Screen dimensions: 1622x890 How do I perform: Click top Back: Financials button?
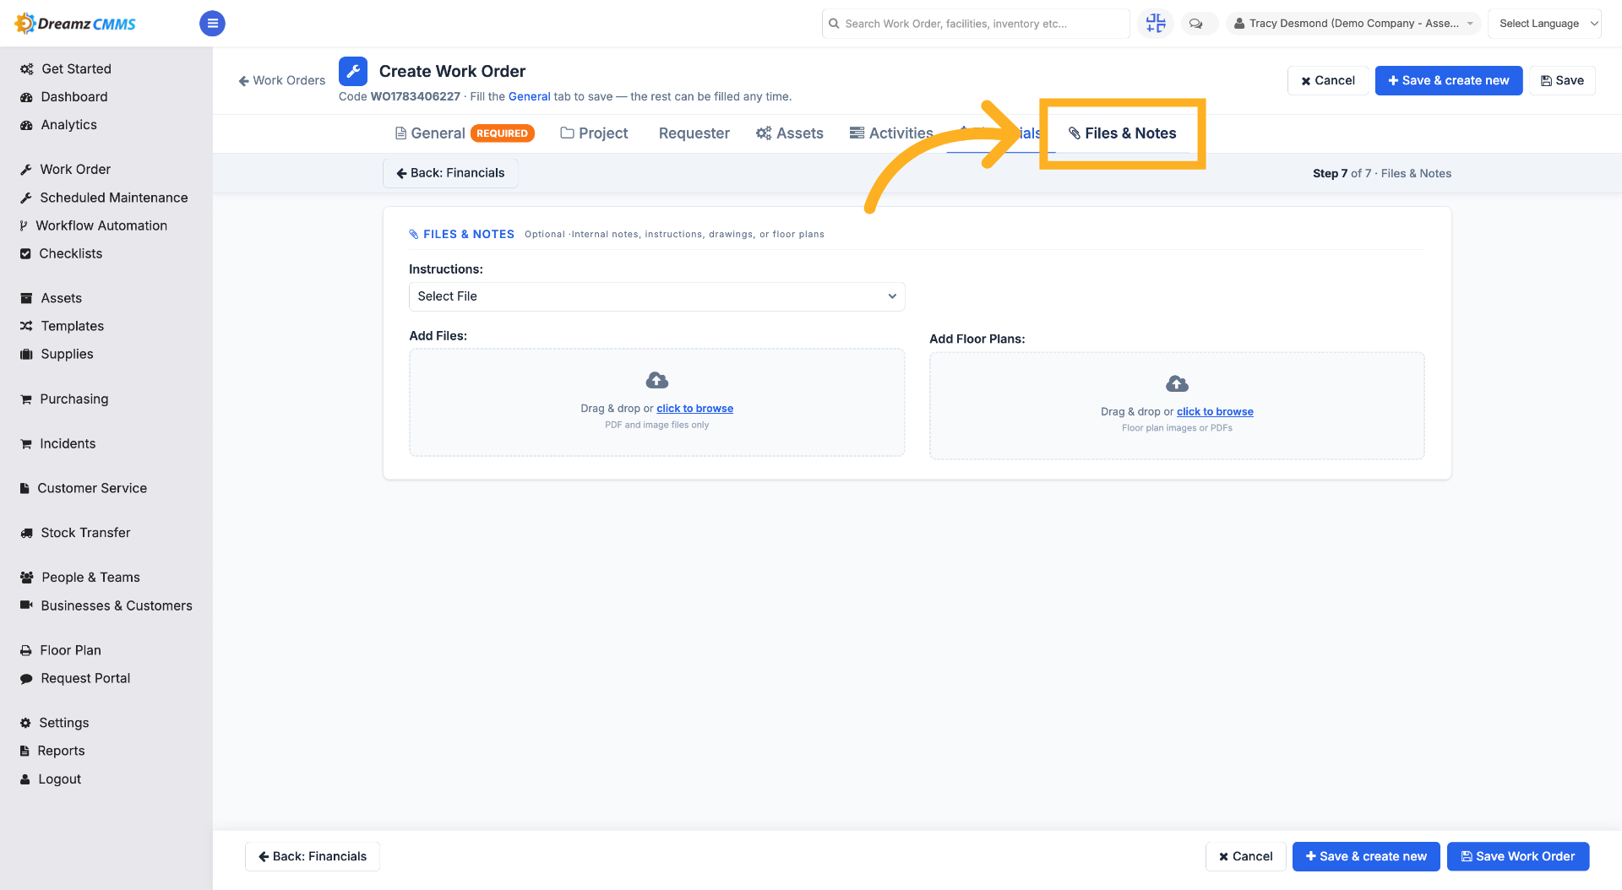click(450, 173)
